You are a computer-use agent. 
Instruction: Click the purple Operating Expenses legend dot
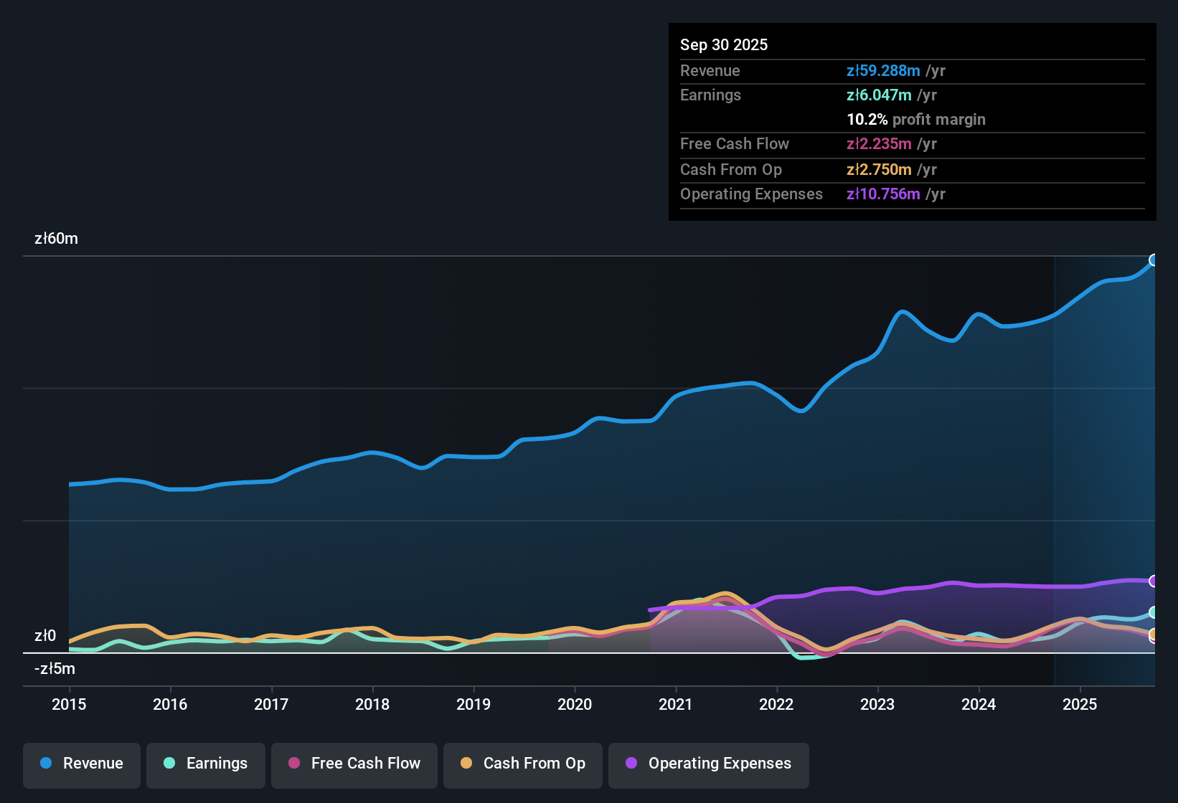pyautogui.click(x=631, y=764)
